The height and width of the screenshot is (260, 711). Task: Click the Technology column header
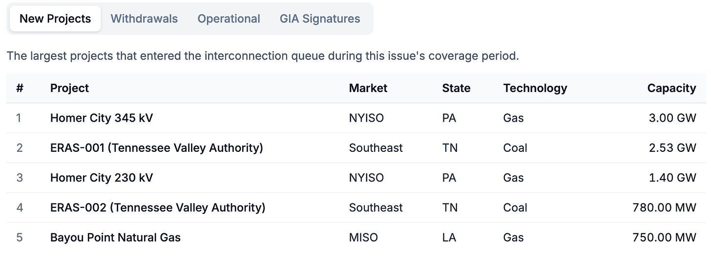(535, 88)
